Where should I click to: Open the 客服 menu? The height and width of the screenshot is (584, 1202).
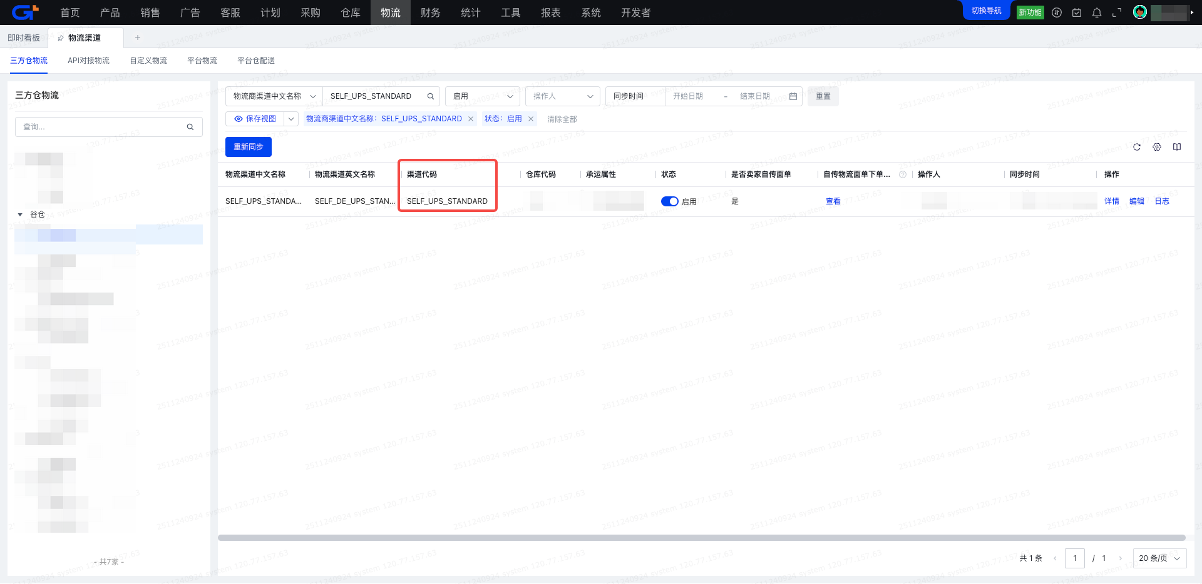pyautogui.click(x=230, y=13)
